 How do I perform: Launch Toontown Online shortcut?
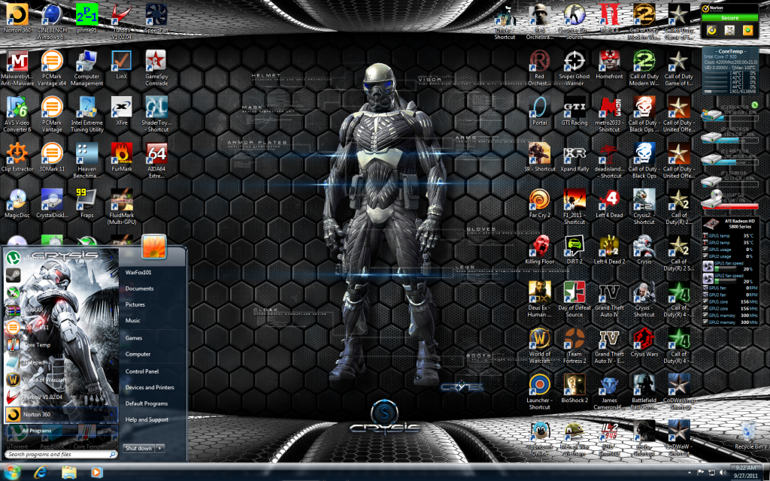(539, 438)
